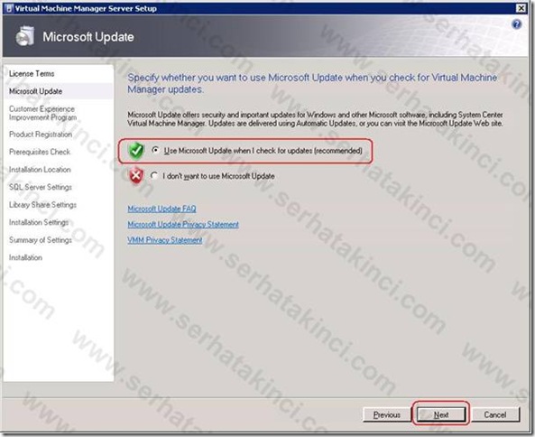This screenshot has height=437, width=535.
Task: Open the Microsoft Update FAQ link
Action: pos(161,209)
